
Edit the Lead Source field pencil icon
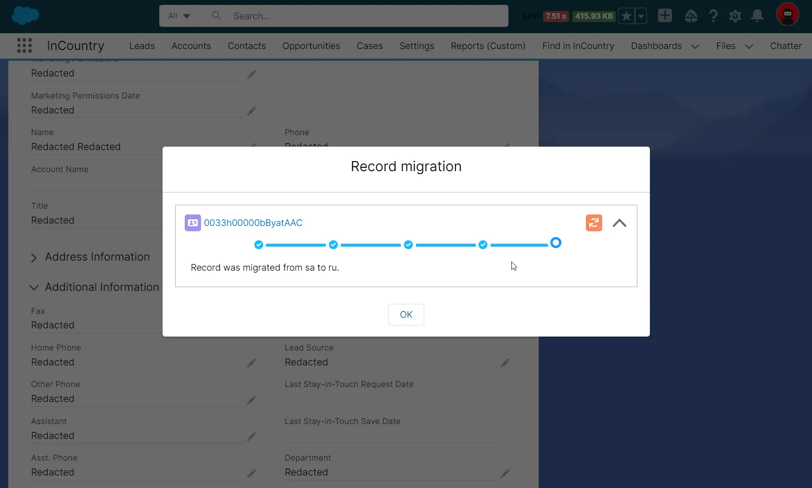pyautogui.click(x=505, y=363)
